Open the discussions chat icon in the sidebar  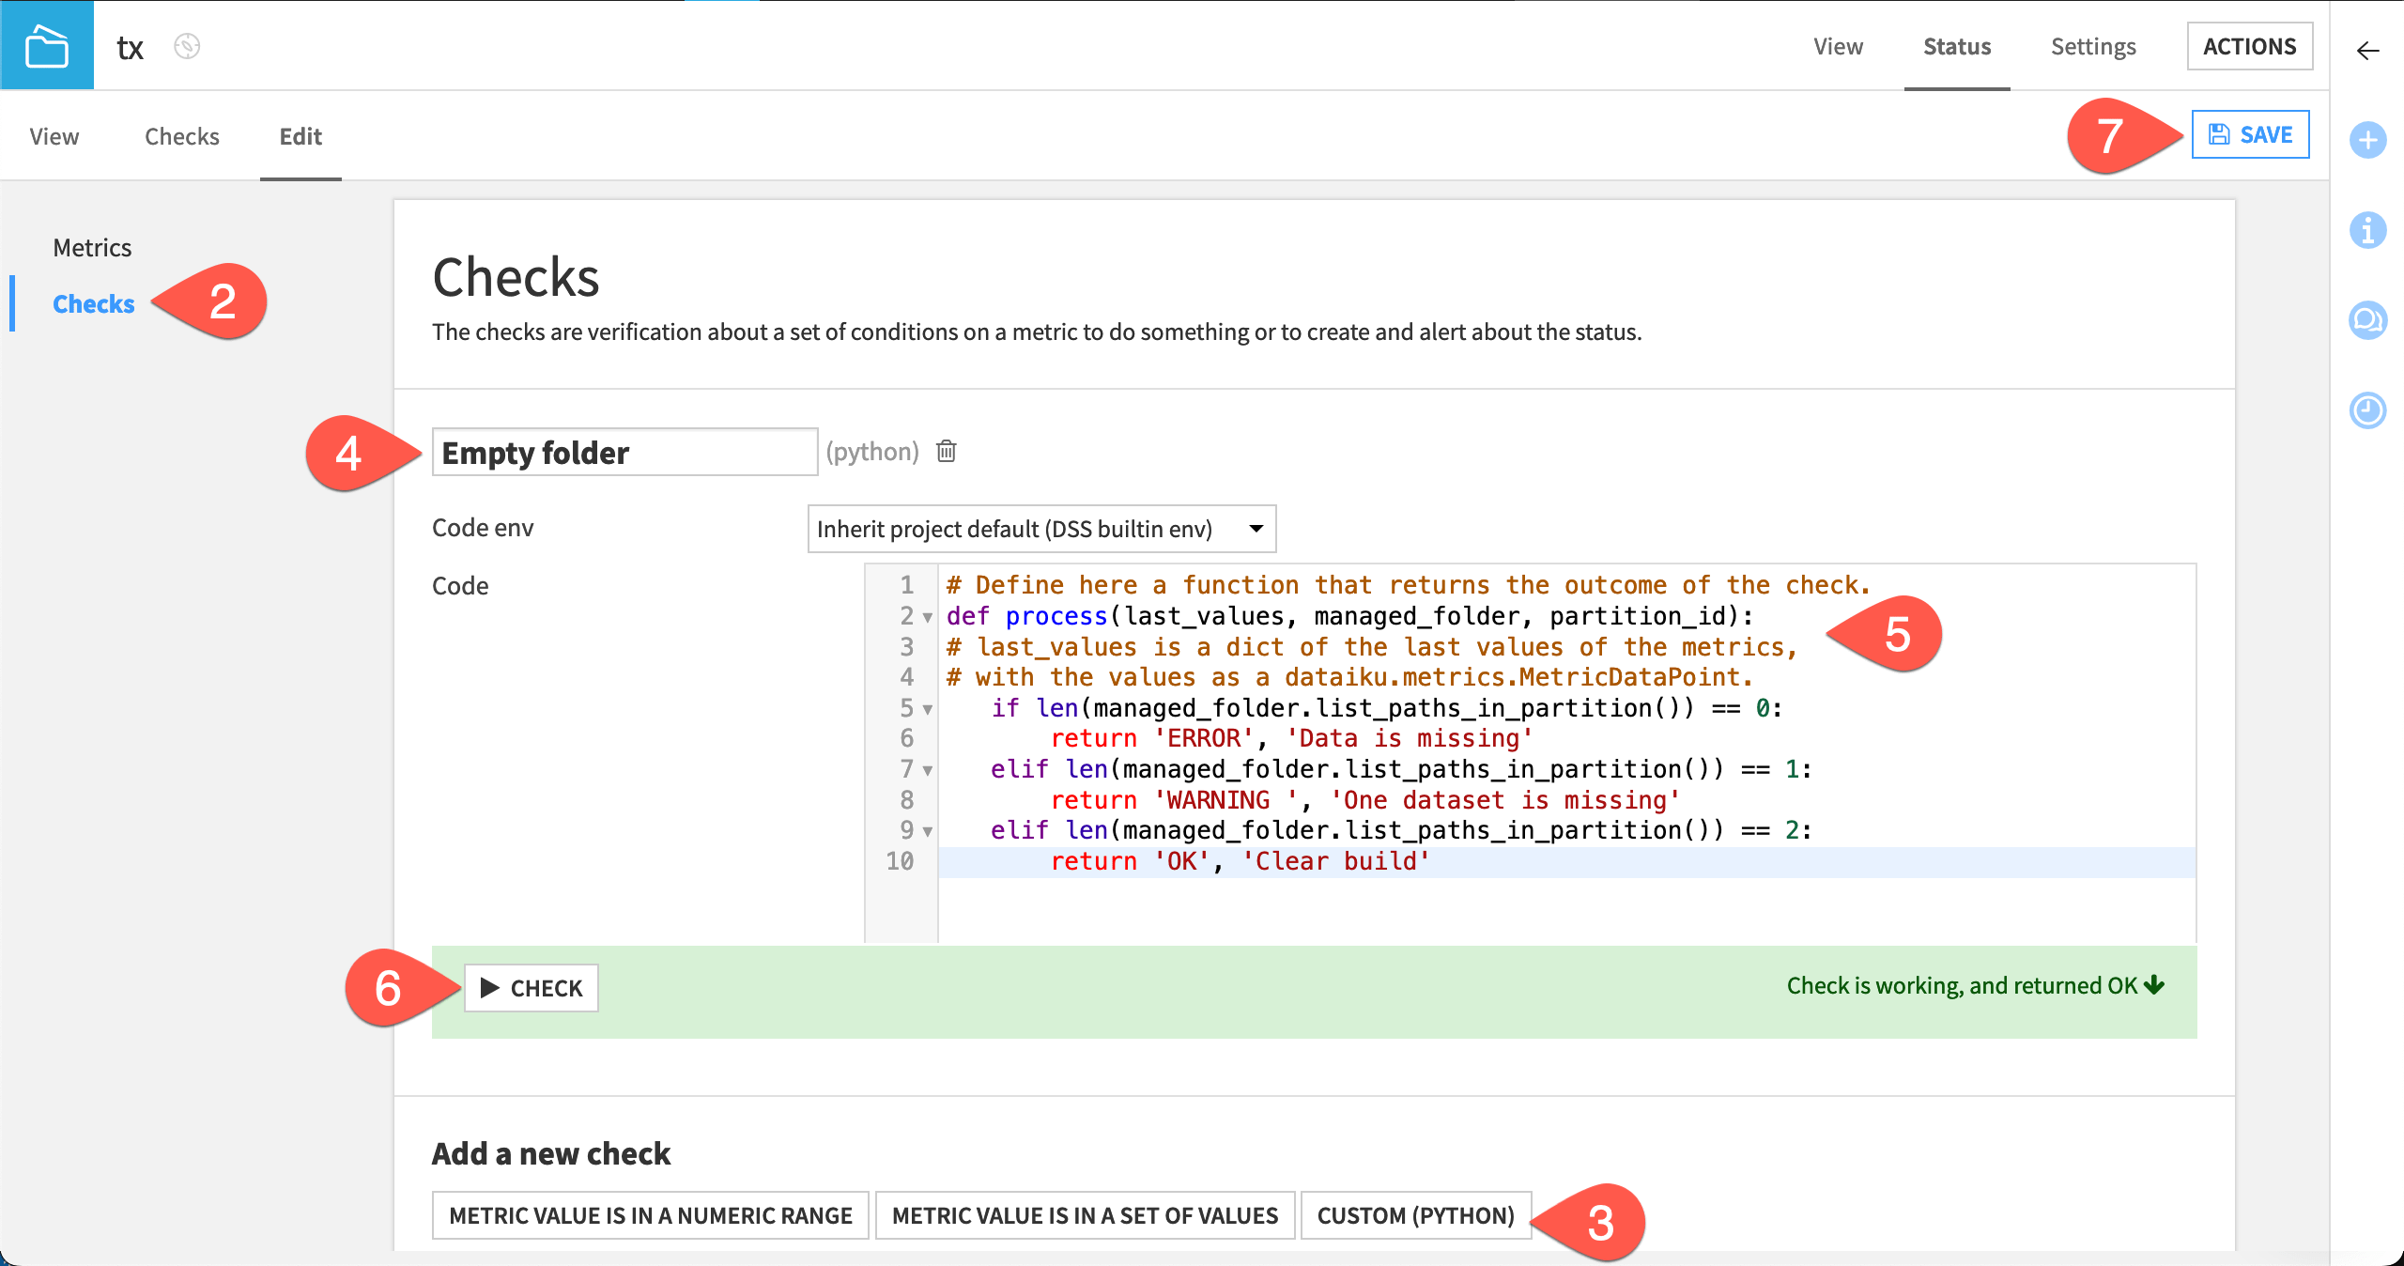click(2368, 320)
